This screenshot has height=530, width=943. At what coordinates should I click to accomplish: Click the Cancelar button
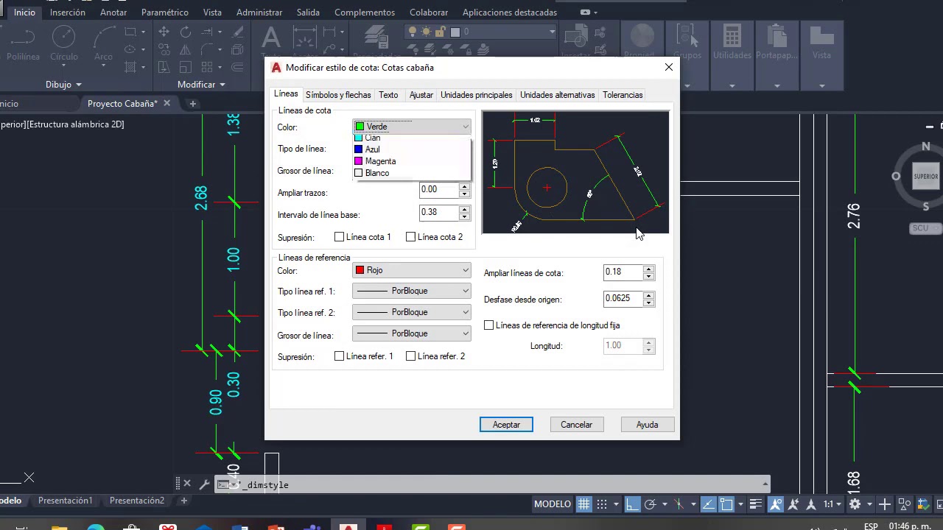[576, 425]
